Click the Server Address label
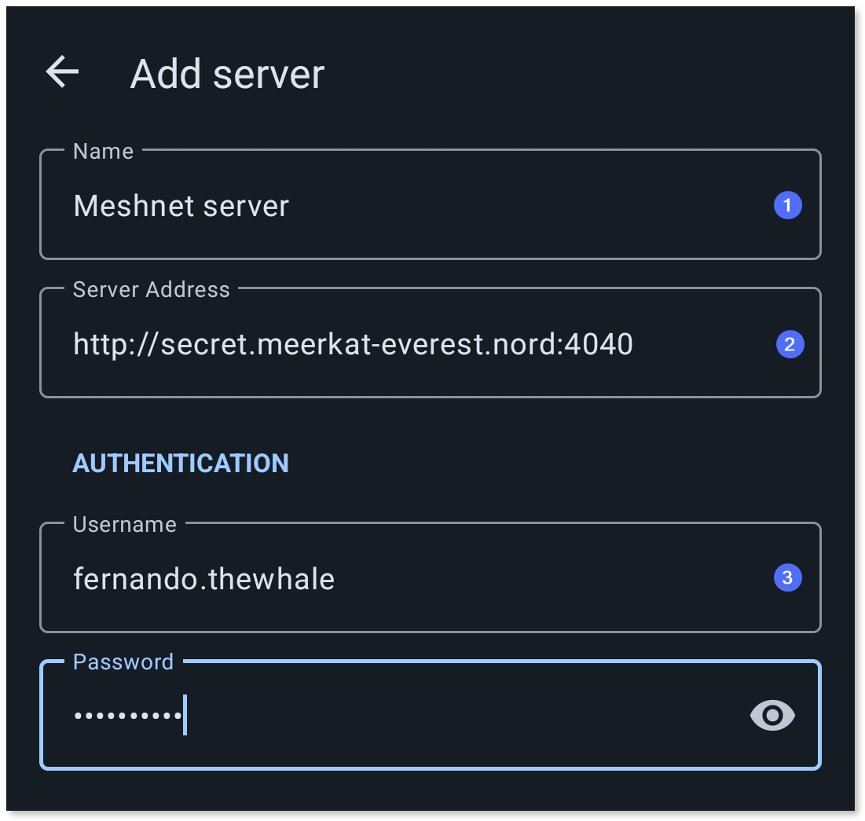865x821 pixels. (151, 289)
